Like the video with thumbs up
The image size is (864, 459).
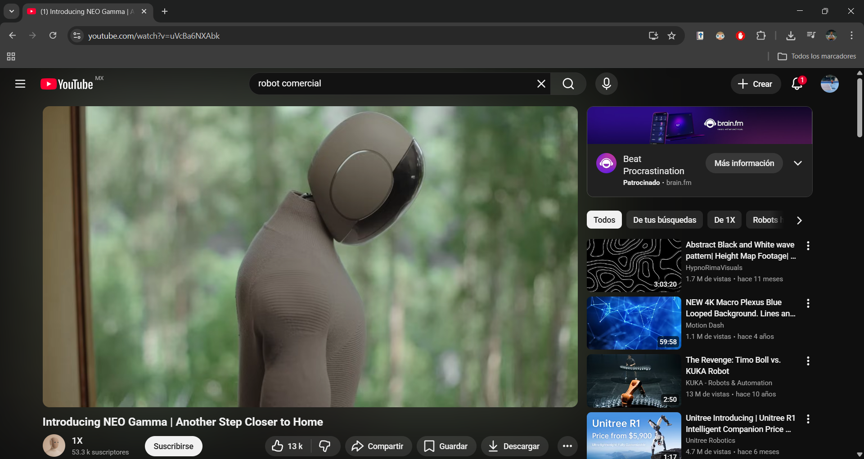click(x=288, y=446)
